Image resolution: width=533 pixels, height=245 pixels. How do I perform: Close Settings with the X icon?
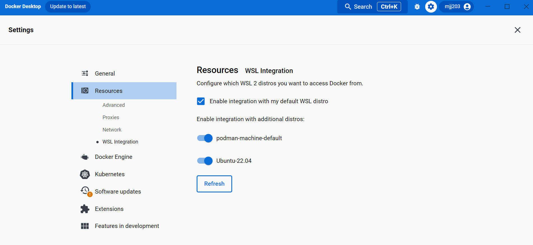(518, 30)
